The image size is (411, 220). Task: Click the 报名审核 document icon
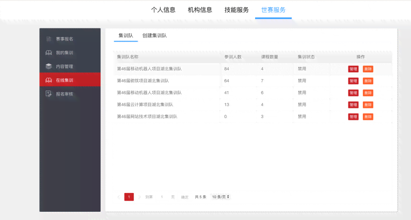pos(49,94)
